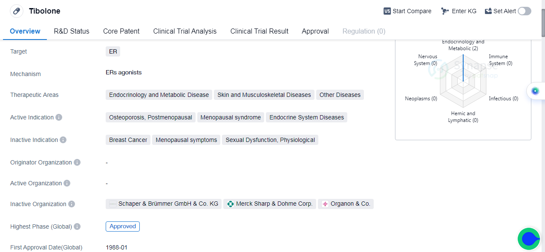Click info icon next to Active Indication
This screenshot has width=545, height=252.
click(x=59, y=117)
